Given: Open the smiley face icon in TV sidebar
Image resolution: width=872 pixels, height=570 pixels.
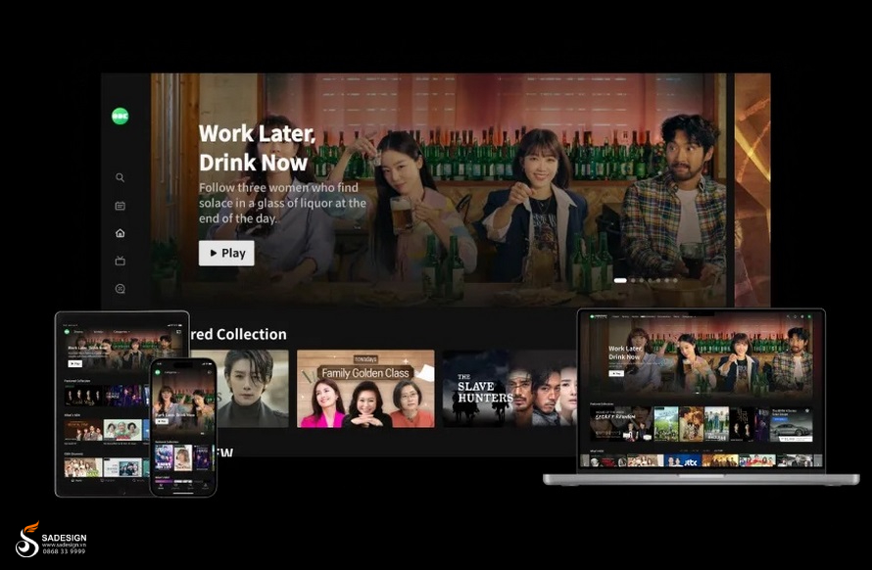Looking at the screenshot, I should (121, 289).
